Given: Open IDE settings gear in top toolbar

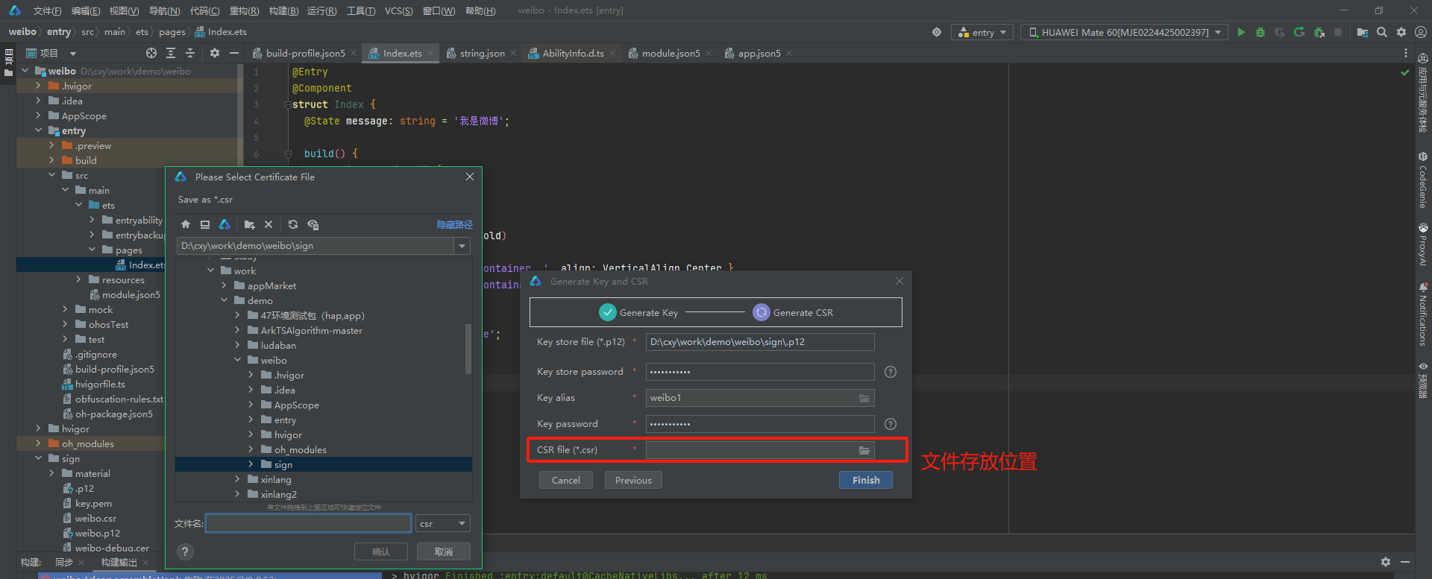Looking at the screenshot, I should pyautogui.click(x=1401, y=32).
